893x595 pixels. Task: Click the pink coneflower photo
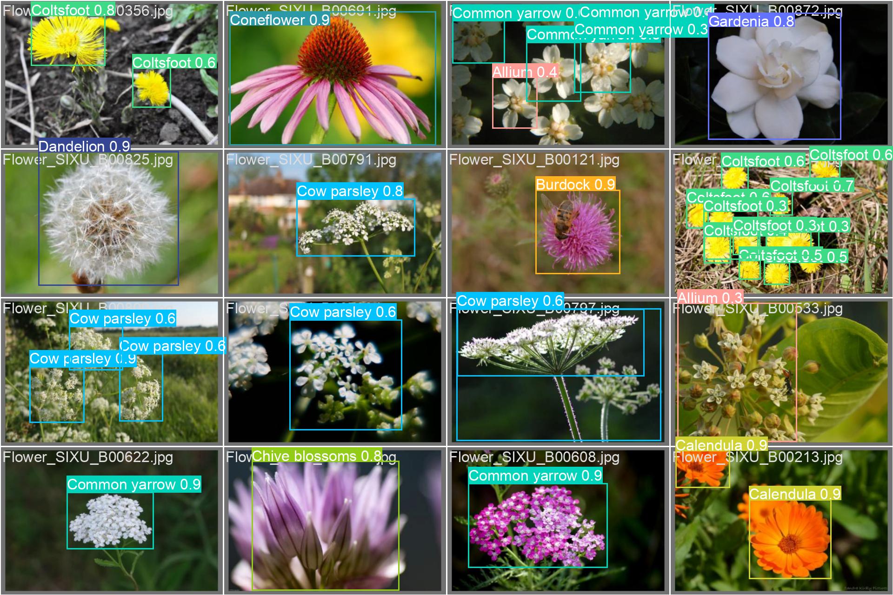pos(333,88)
